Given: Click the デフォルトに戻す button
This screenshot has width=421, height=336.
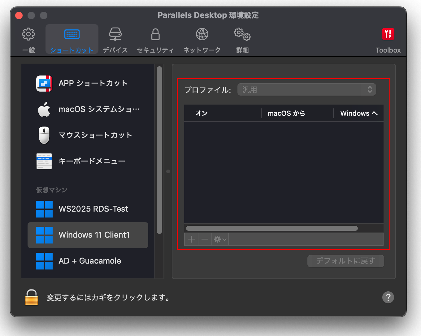Looking at the screenshot, I should click(346, 261).
